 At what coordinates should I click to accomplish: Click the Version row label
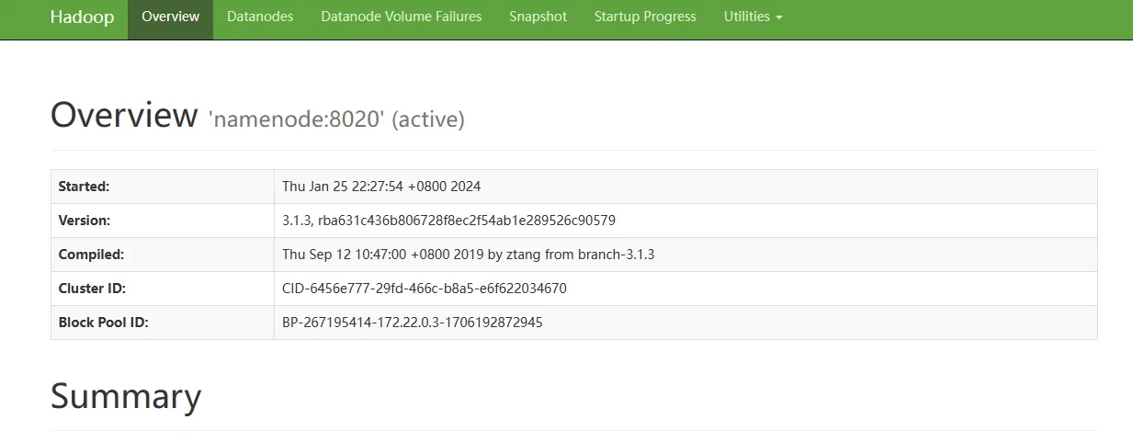click(x=84, y=221)
